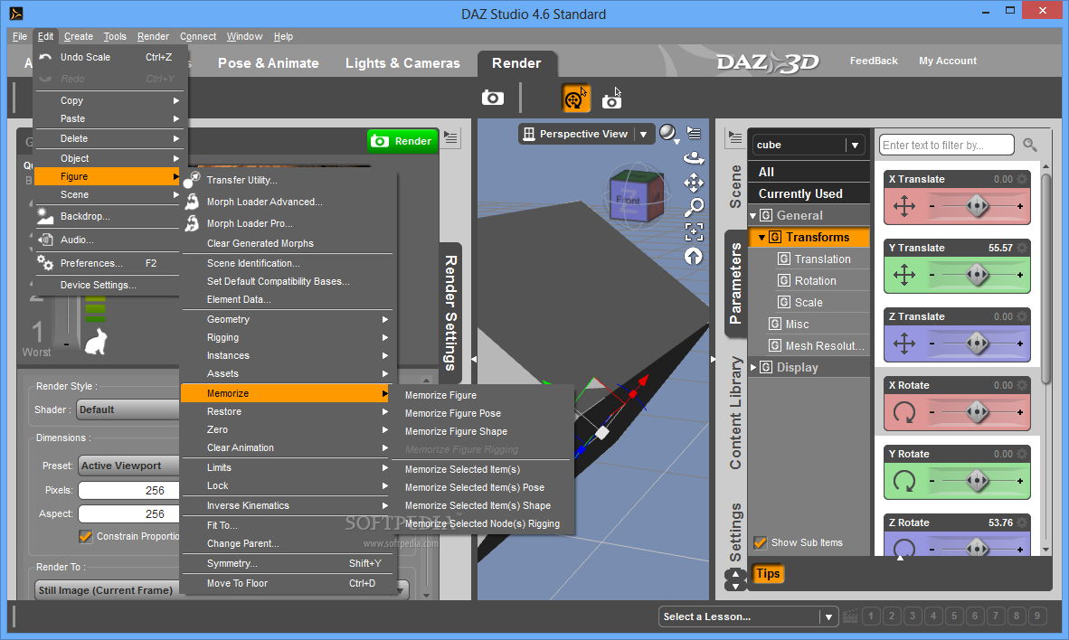Click the Tips button
Screen dimensions: 1069x640
pos(768,573)
